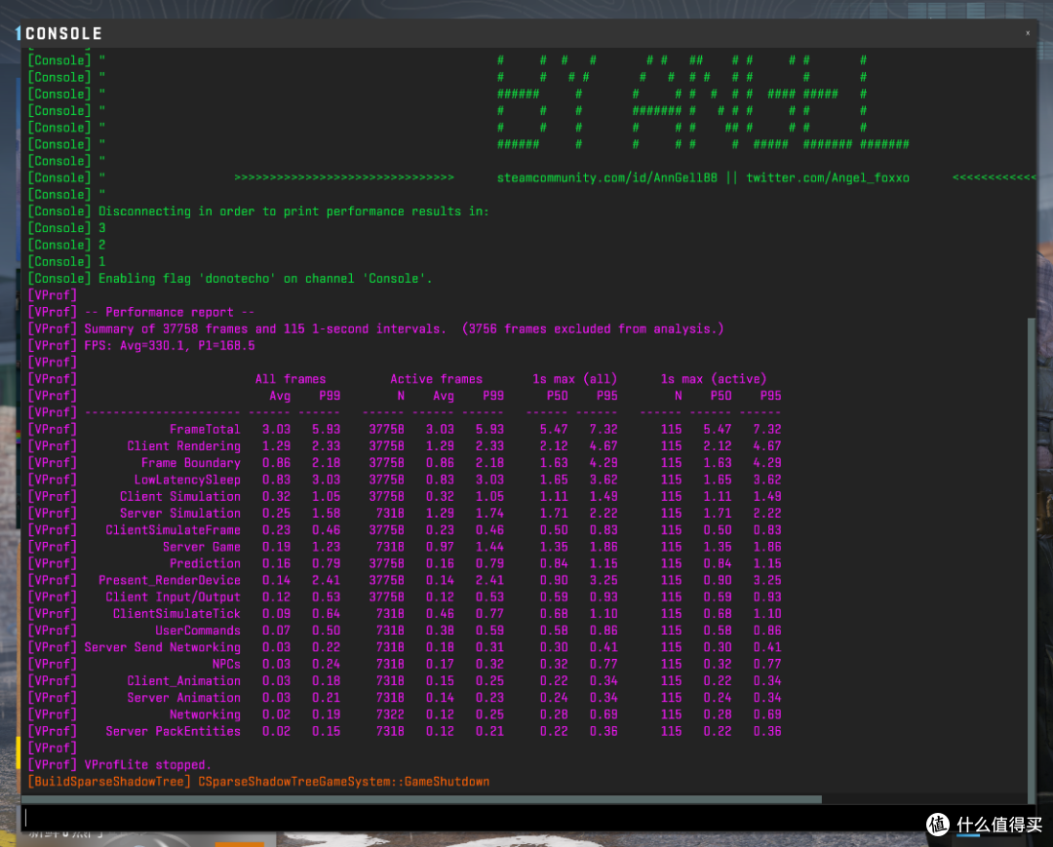Click the Server PackEntities row label
1053x847 pixels.
pos(174,732)
